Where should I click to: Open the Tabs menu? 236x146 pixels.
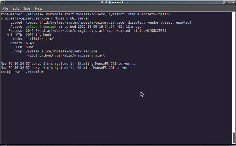point(27,9)
